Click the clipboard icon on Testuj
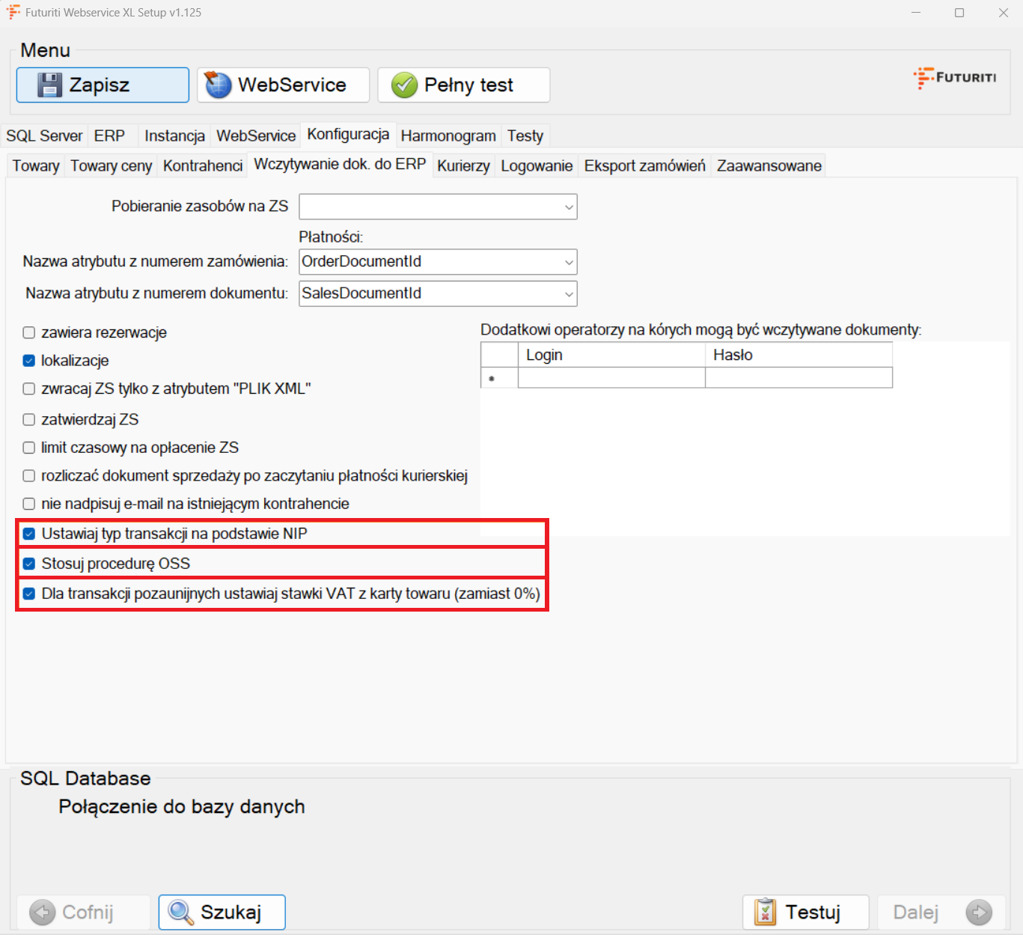The width and height of the screenshot is (1023, 935). click(765, 913)
